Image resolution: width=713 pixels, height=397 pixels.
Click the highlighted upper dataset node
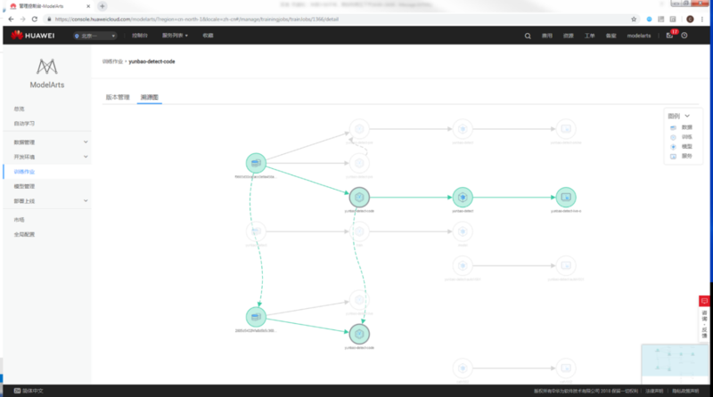coord(256,163)
